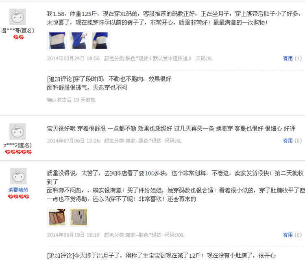Click the 2014年03月24日 18:56 review timestamp
Screen dimensions: 305x263
(73, 58)
